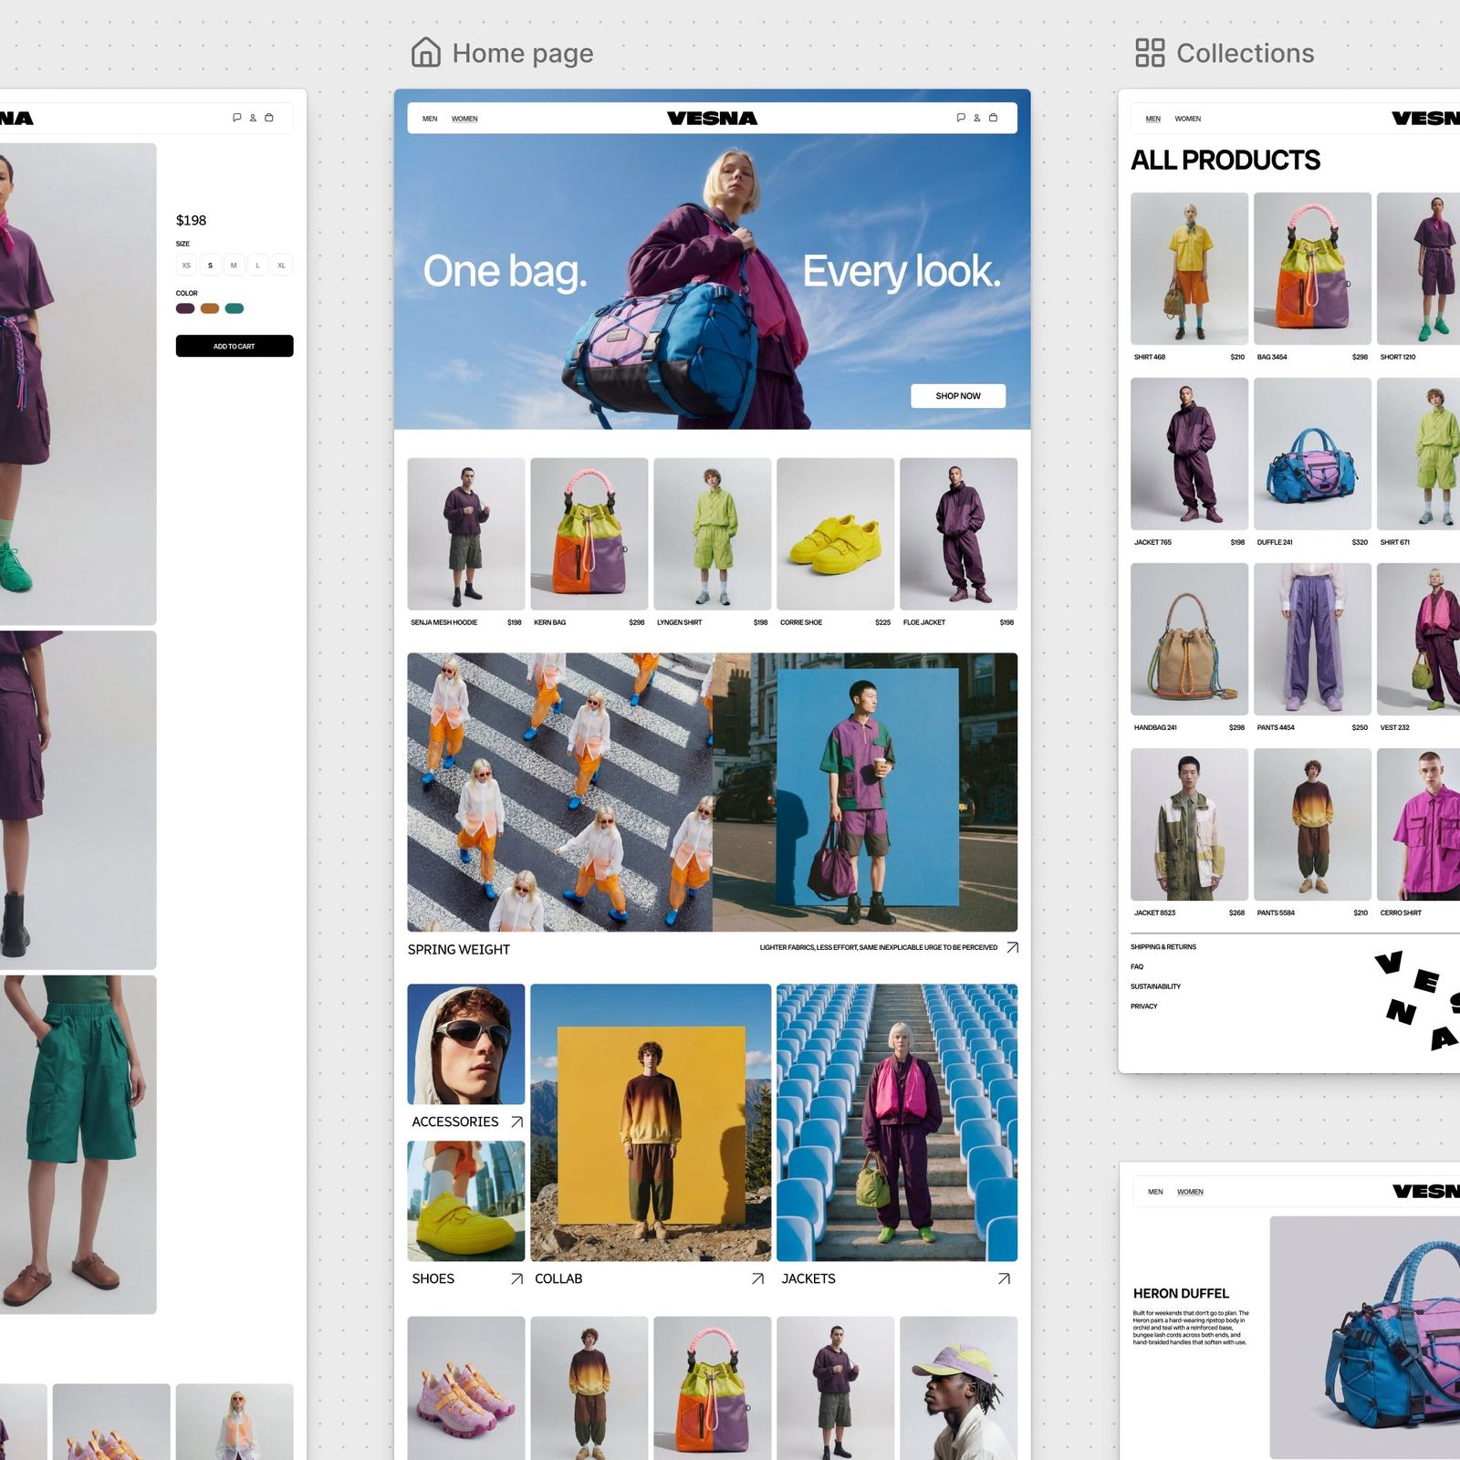Open chat icon in Home page header
Viewport: 1460px width, 1460px height.
960,118
